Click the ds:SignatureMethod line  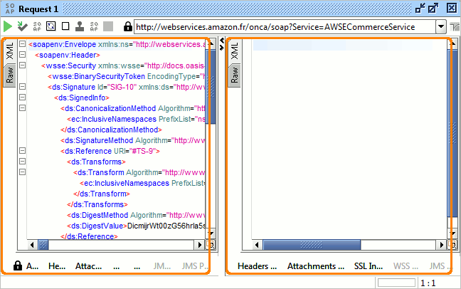click(x=133, y=141)
